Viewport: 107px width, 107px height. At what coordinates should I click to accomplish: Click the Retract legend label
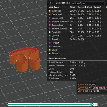pos(55,43)
